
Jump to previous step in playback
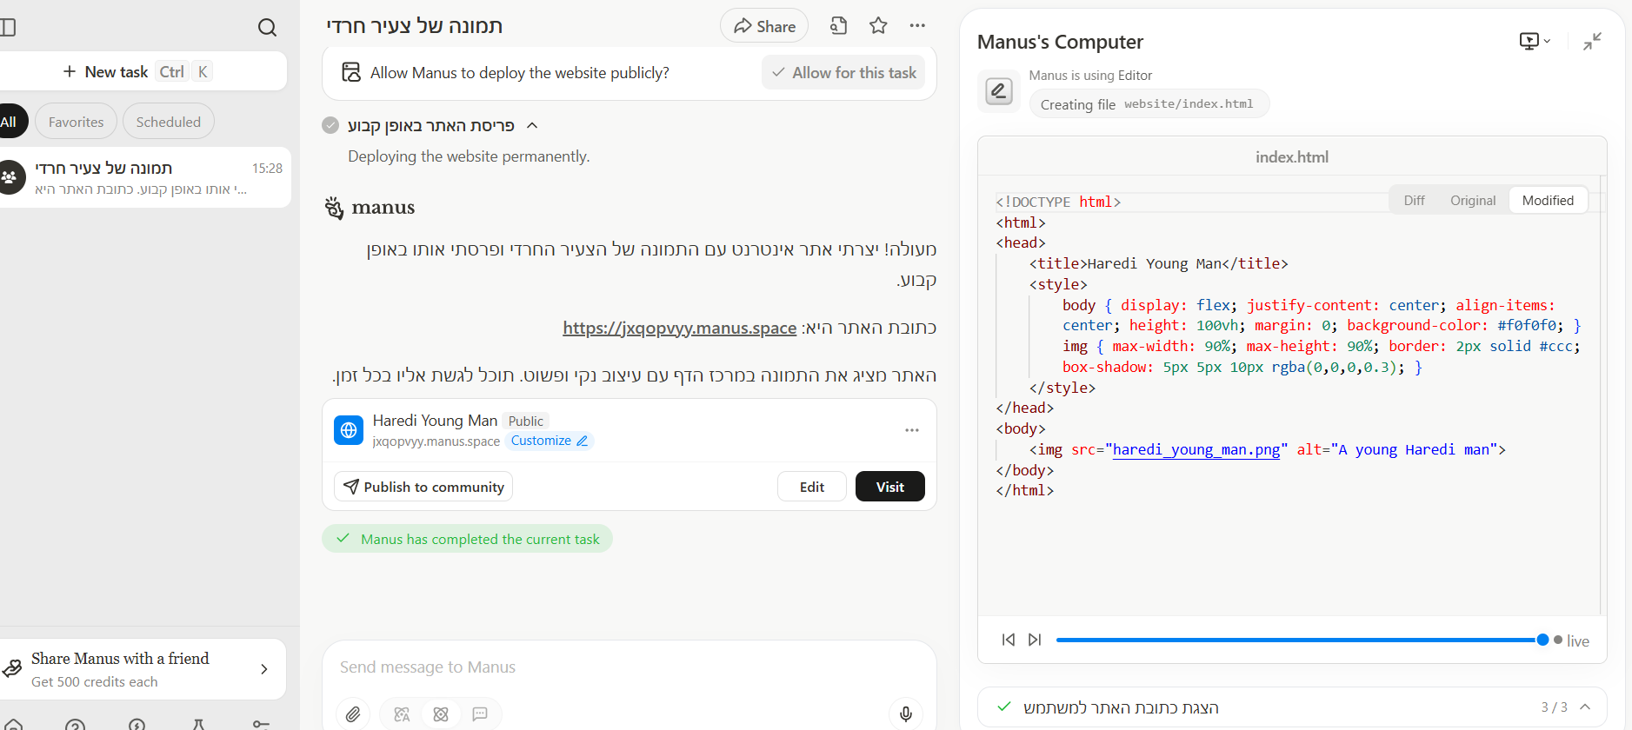(1009, 640)
